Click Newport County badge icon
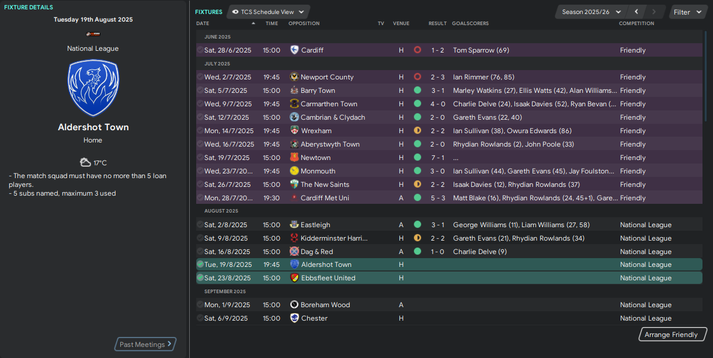Image resolution: width=713 pixels, height=358 pixels. 294,77
